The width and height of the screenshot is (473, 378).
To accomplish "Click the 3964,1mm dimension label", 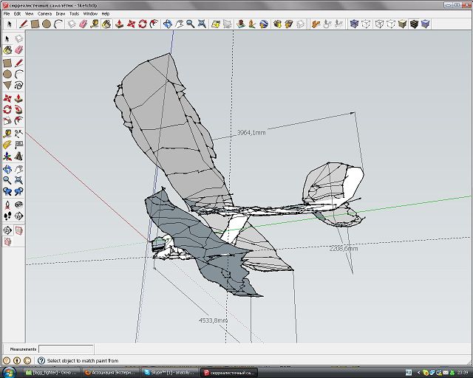I will click(251, 133).
